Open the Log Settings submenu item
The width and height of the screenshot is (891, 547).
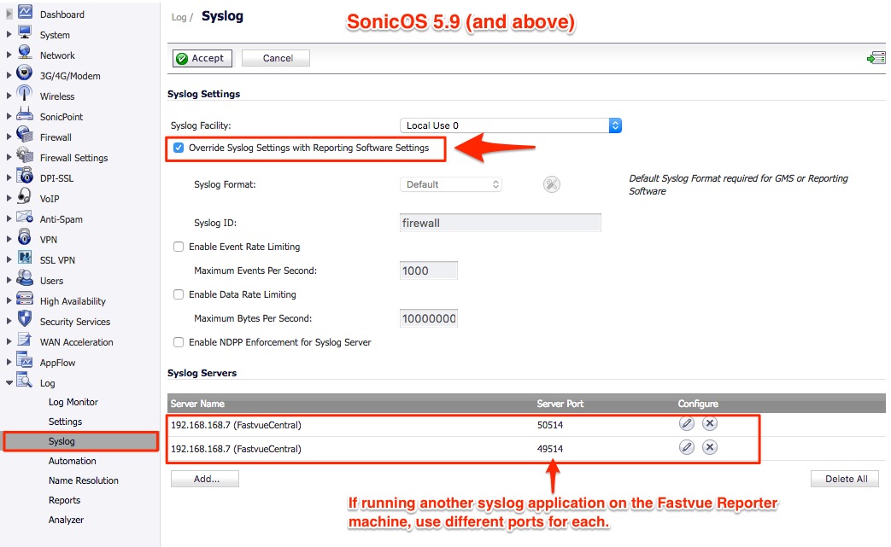[65, 422]
